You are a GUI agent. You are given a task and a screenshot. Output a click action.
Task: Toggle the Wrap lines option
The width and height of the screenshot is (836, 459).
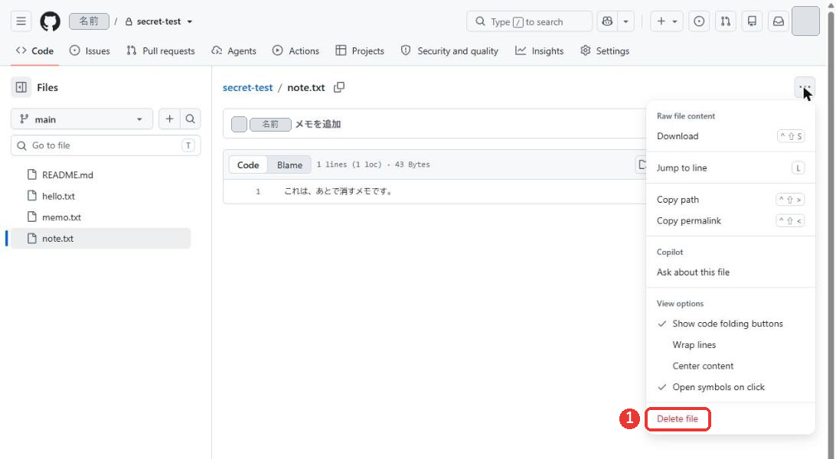(730, 345)
